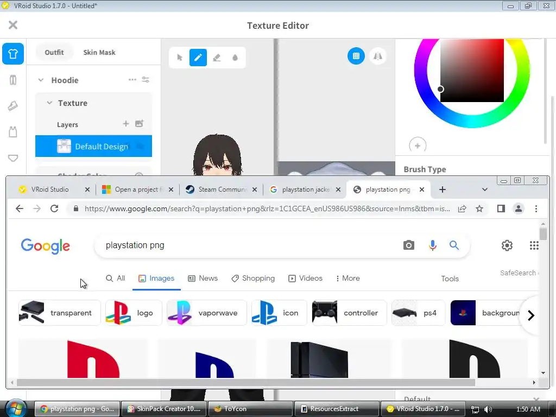556x417 pixels.
Task: Open Hoodie more options ellipsis
Action: tap(132, 80)
